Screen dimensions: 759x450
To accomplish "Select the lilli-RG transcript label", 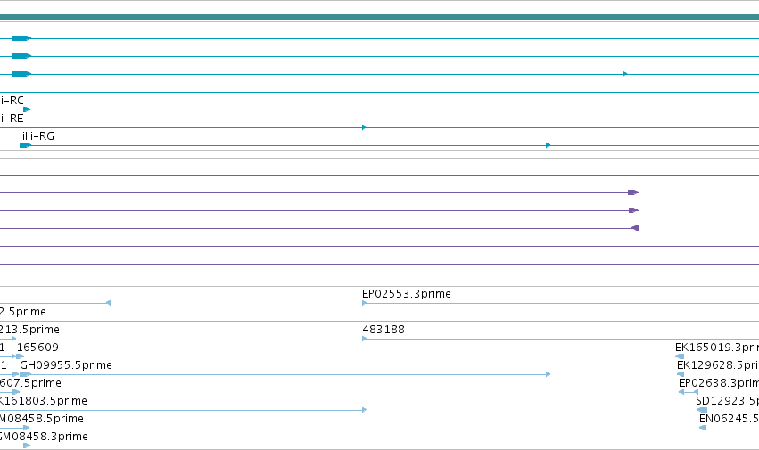I will click(37, 136).
